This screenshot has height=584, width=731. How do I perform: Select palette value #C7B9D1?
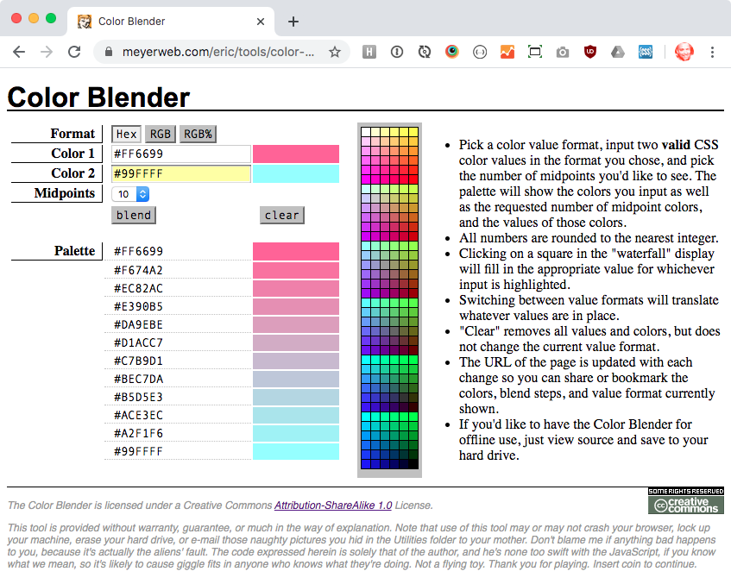click(138, 361)
